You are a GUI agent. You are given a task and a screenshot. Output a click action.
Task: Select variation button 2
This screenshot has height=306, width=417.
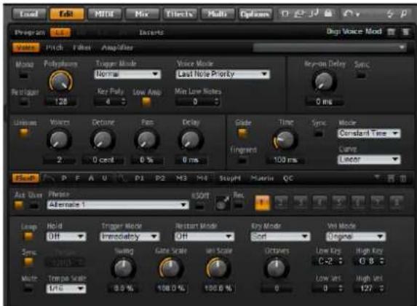(x=282, y=203)
